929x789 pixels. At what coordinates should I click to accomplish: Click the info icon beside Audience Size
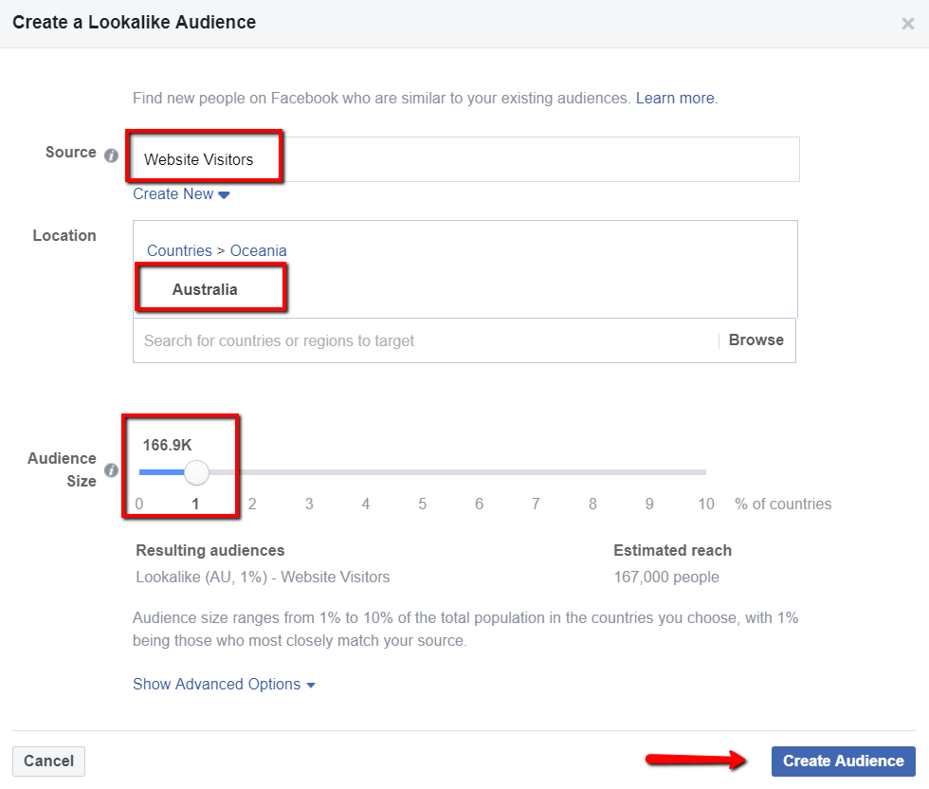[x=111, y=470]
